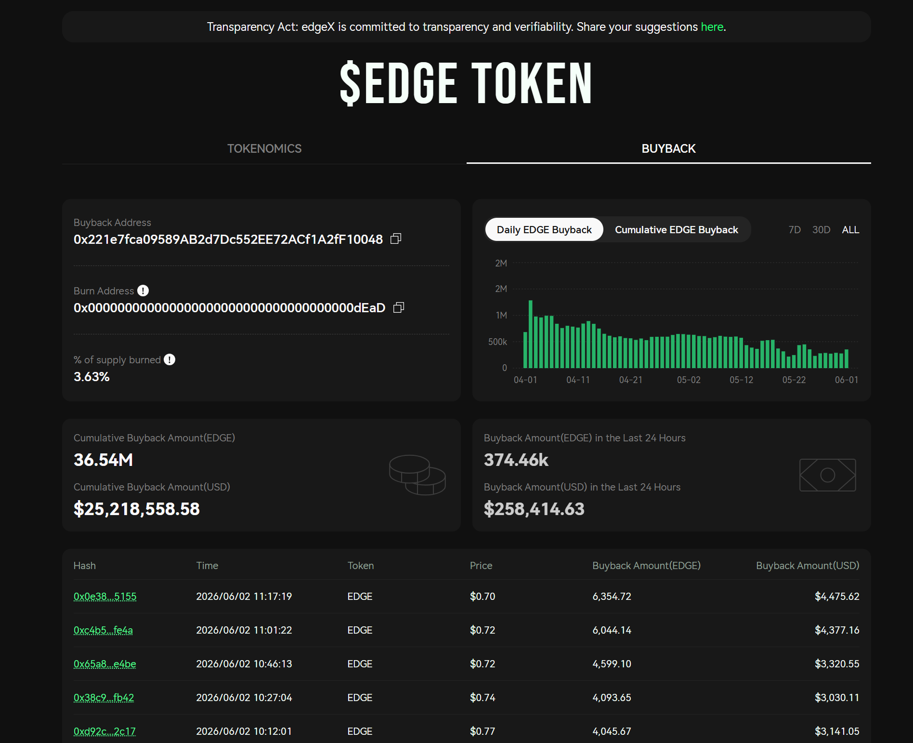
Task: Show Daily EDGE Buyback chart
Action: (544, 229)
